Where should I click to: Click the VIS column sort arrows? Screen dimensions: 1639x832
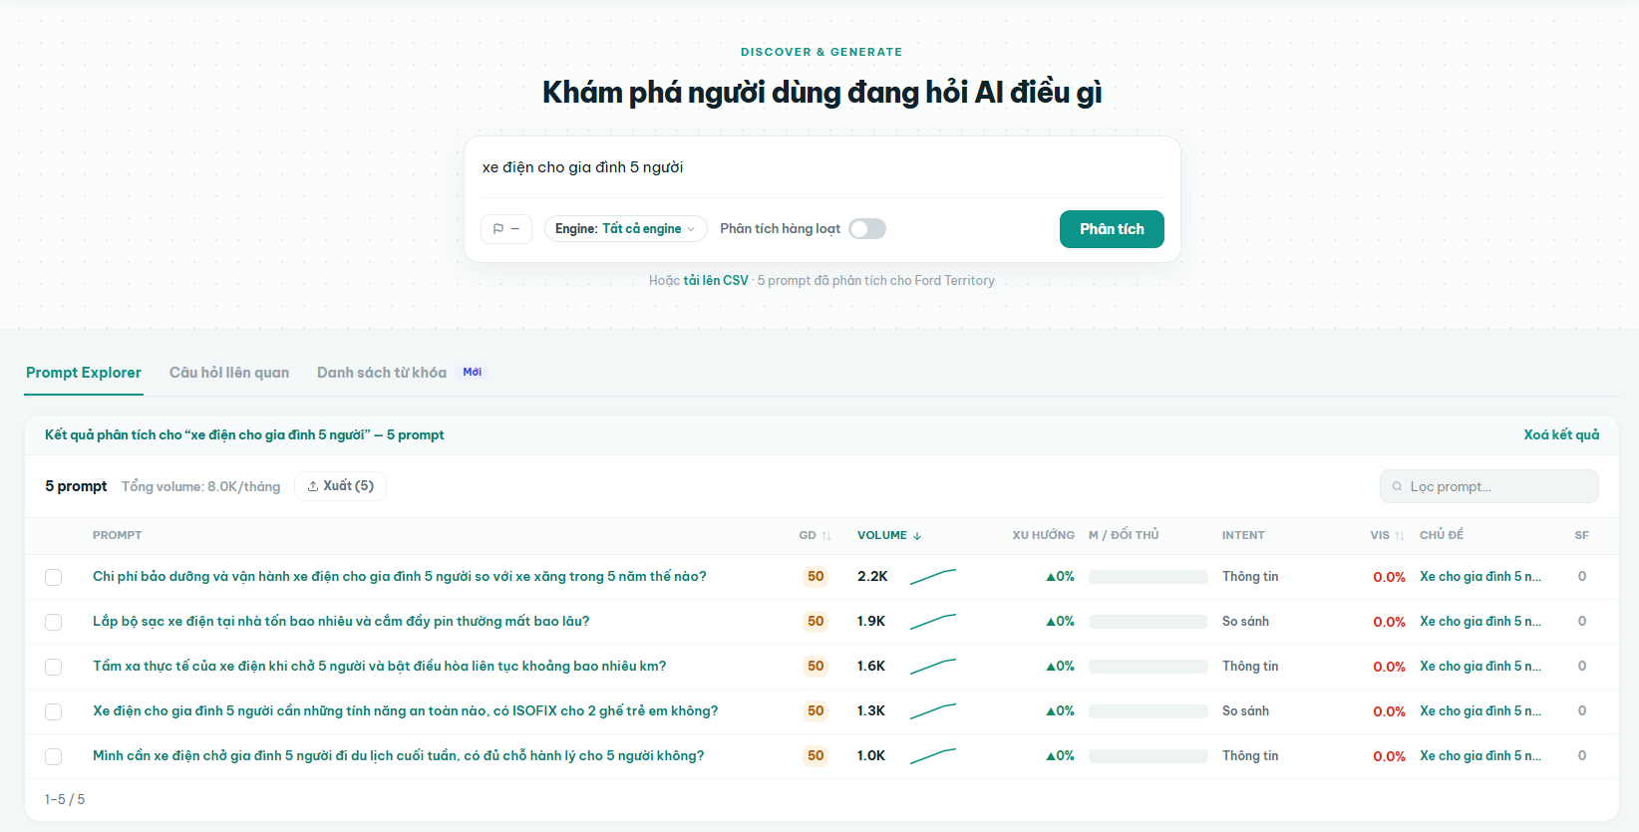tap(1400, 536)
